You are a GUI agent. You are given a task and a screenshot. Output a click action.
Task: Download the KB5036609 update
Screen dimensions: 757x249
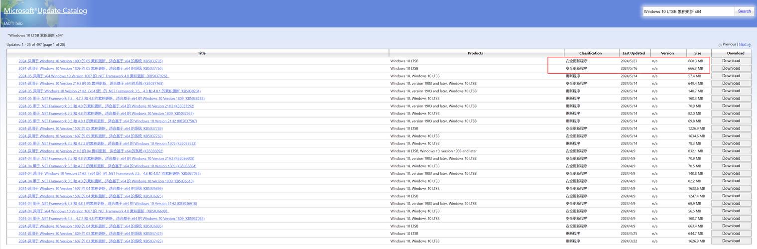point(731,211)
